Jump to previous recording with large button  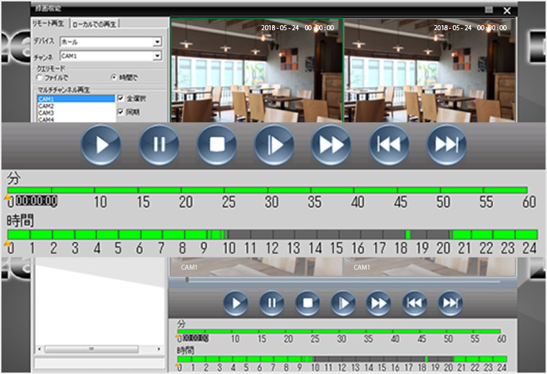pyautogui.click(x=389, y=145)
